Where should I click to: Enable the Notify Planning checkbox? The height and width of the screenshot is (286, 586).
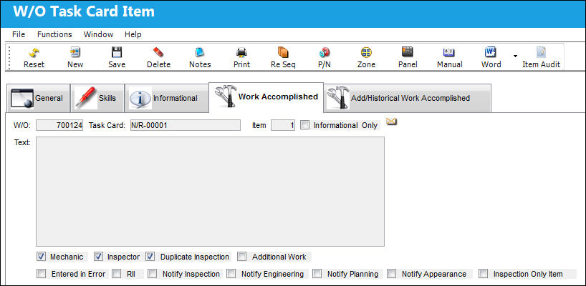(x=317, y=274)
